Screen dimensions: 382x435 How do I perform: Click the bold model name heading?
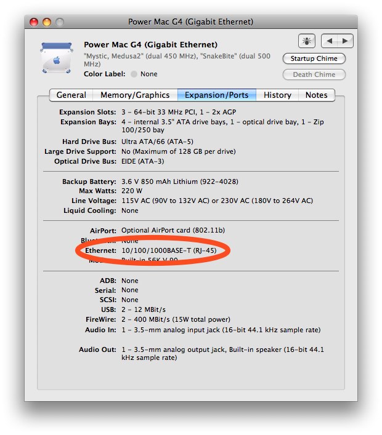coord(150,45)
